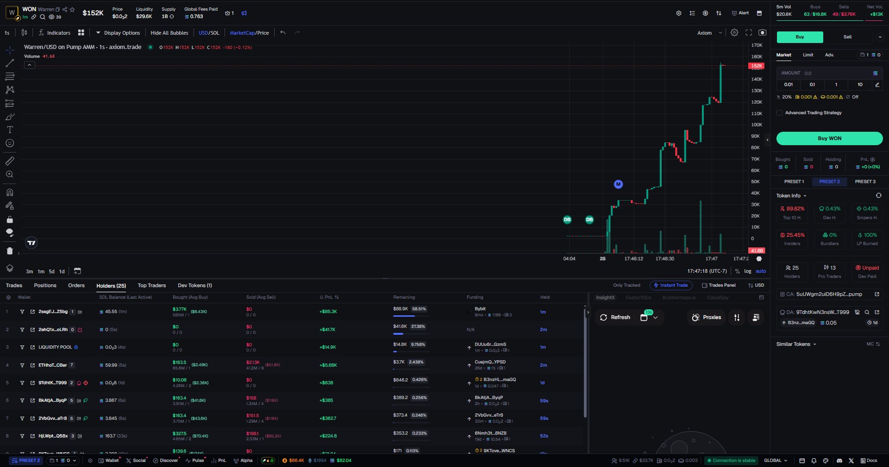889x467 pixels.
Task: Refresh the Token Info panel
Action: pos(878,196)
